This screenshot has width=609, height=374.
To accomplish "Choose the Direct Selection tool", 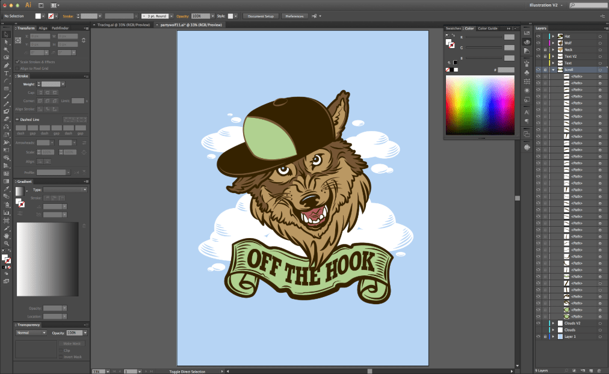I will [7, 41].
